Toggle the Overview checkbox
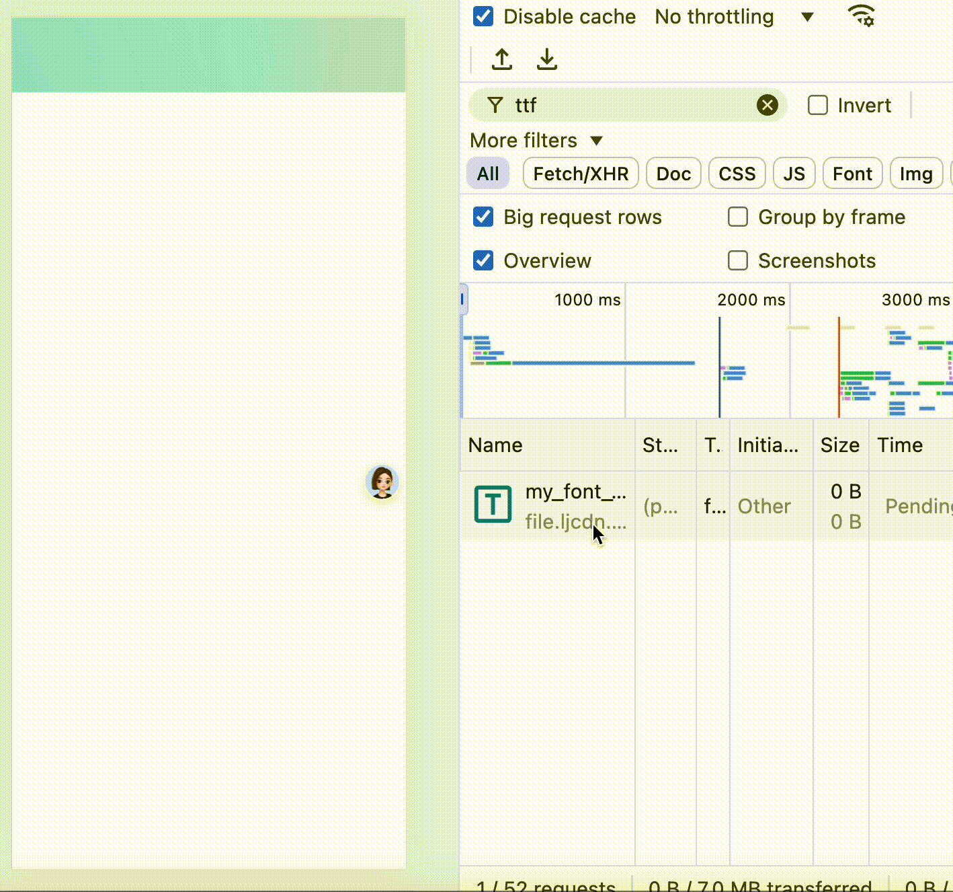Image resolution: width=953 pixels, height=892 pixels. (x=483, y=260)
